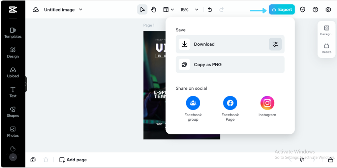The image size is (337, 168).
Task: Share to Instagram
Action: (x=267, y=106)
